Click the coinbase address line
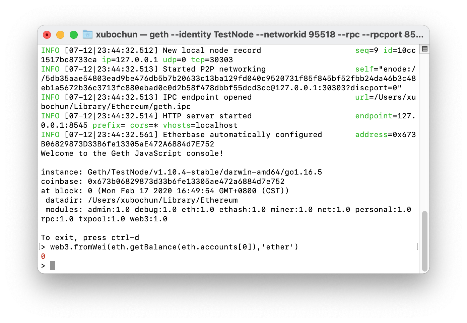 (162, 182)
